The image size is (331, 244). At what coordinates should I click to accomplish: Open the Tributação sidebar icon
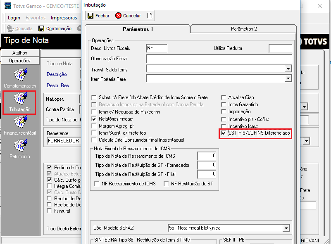pos(21,98)
